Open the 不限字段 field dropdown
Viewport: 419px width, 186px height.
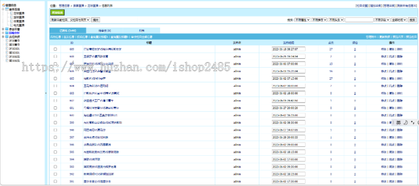click(x=382, y=20)
